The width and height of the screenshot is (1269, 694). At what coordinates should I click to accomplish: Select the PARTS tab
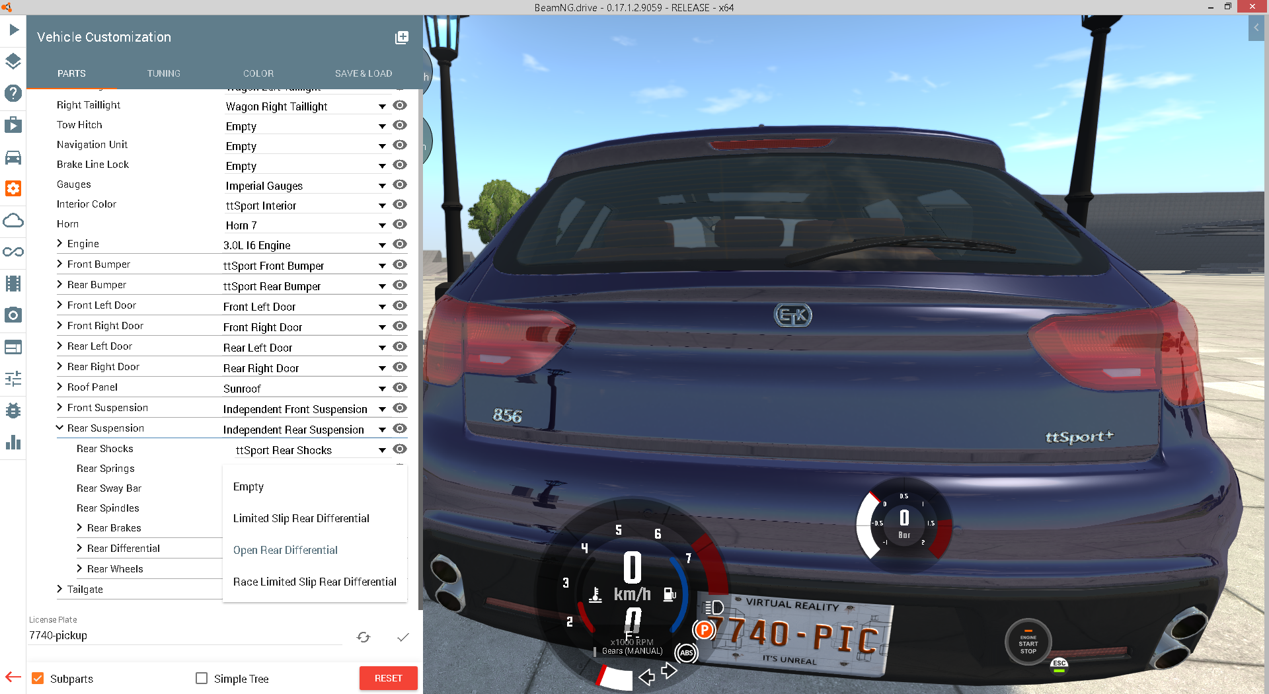click(71, 73)
